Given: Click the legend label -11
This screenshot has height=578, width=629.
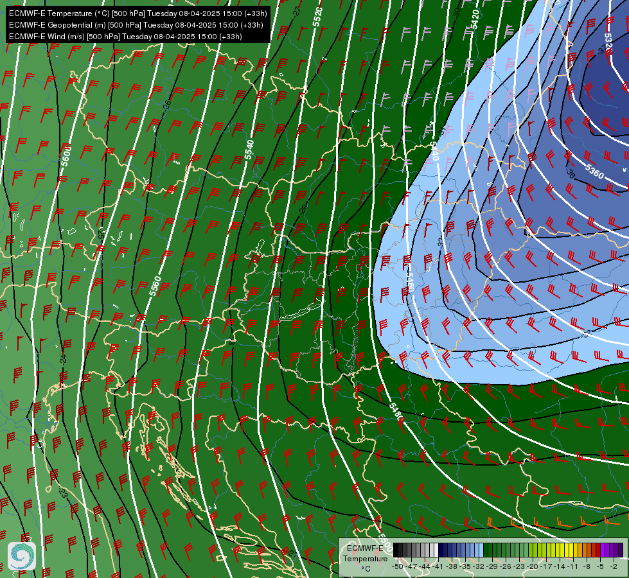Looking at the screenshot, I should 573,567.
